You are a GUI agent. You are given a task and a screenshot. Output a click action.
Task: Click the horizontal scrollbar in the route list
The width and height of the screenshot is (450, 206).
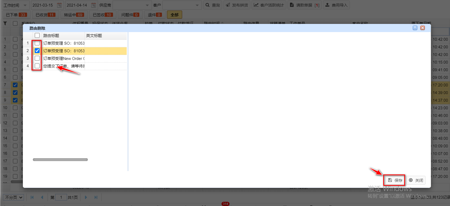click(60, 159)
